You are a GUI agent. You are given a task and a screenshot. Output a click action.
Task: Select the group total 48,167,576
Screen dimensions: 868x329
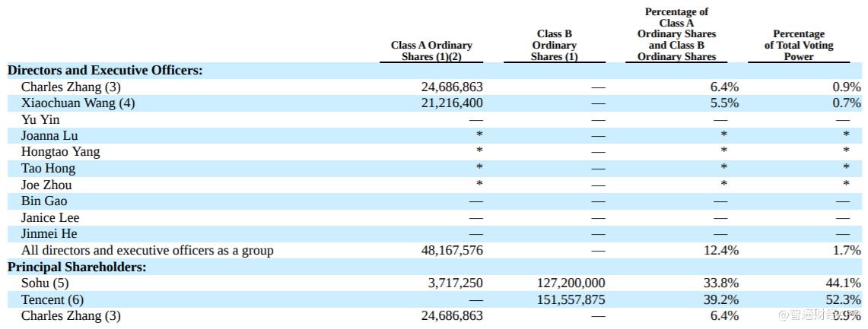pyautogui.click(x=452, y=251)
